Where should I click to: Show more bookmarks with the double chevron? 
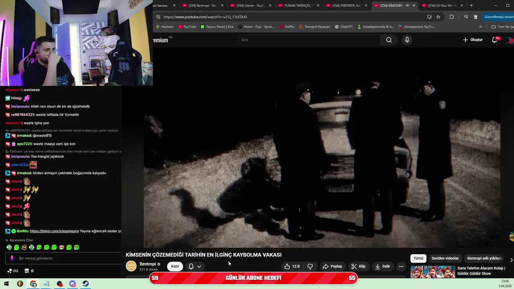click(481, 27)
